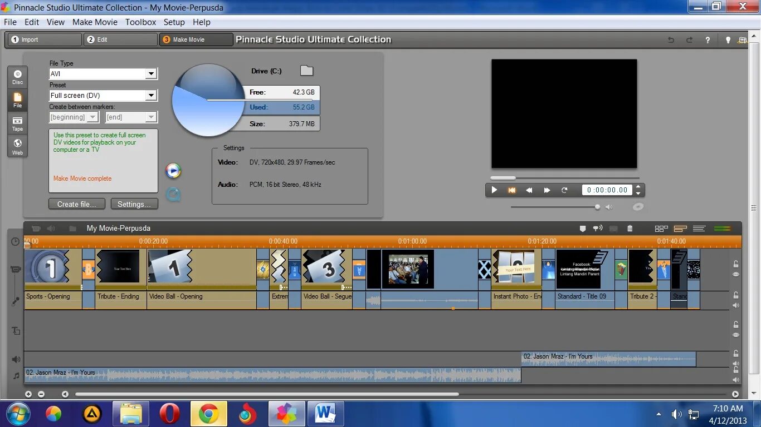Click the Settings... button

134,204
